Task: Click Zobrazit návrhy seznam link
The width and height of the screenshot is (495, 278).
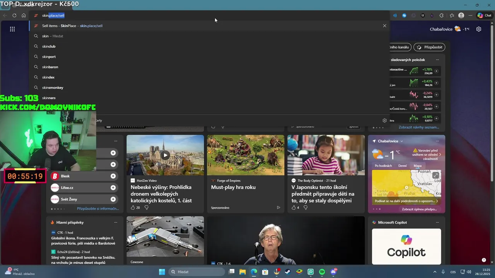Action: (x=419, y=127)
